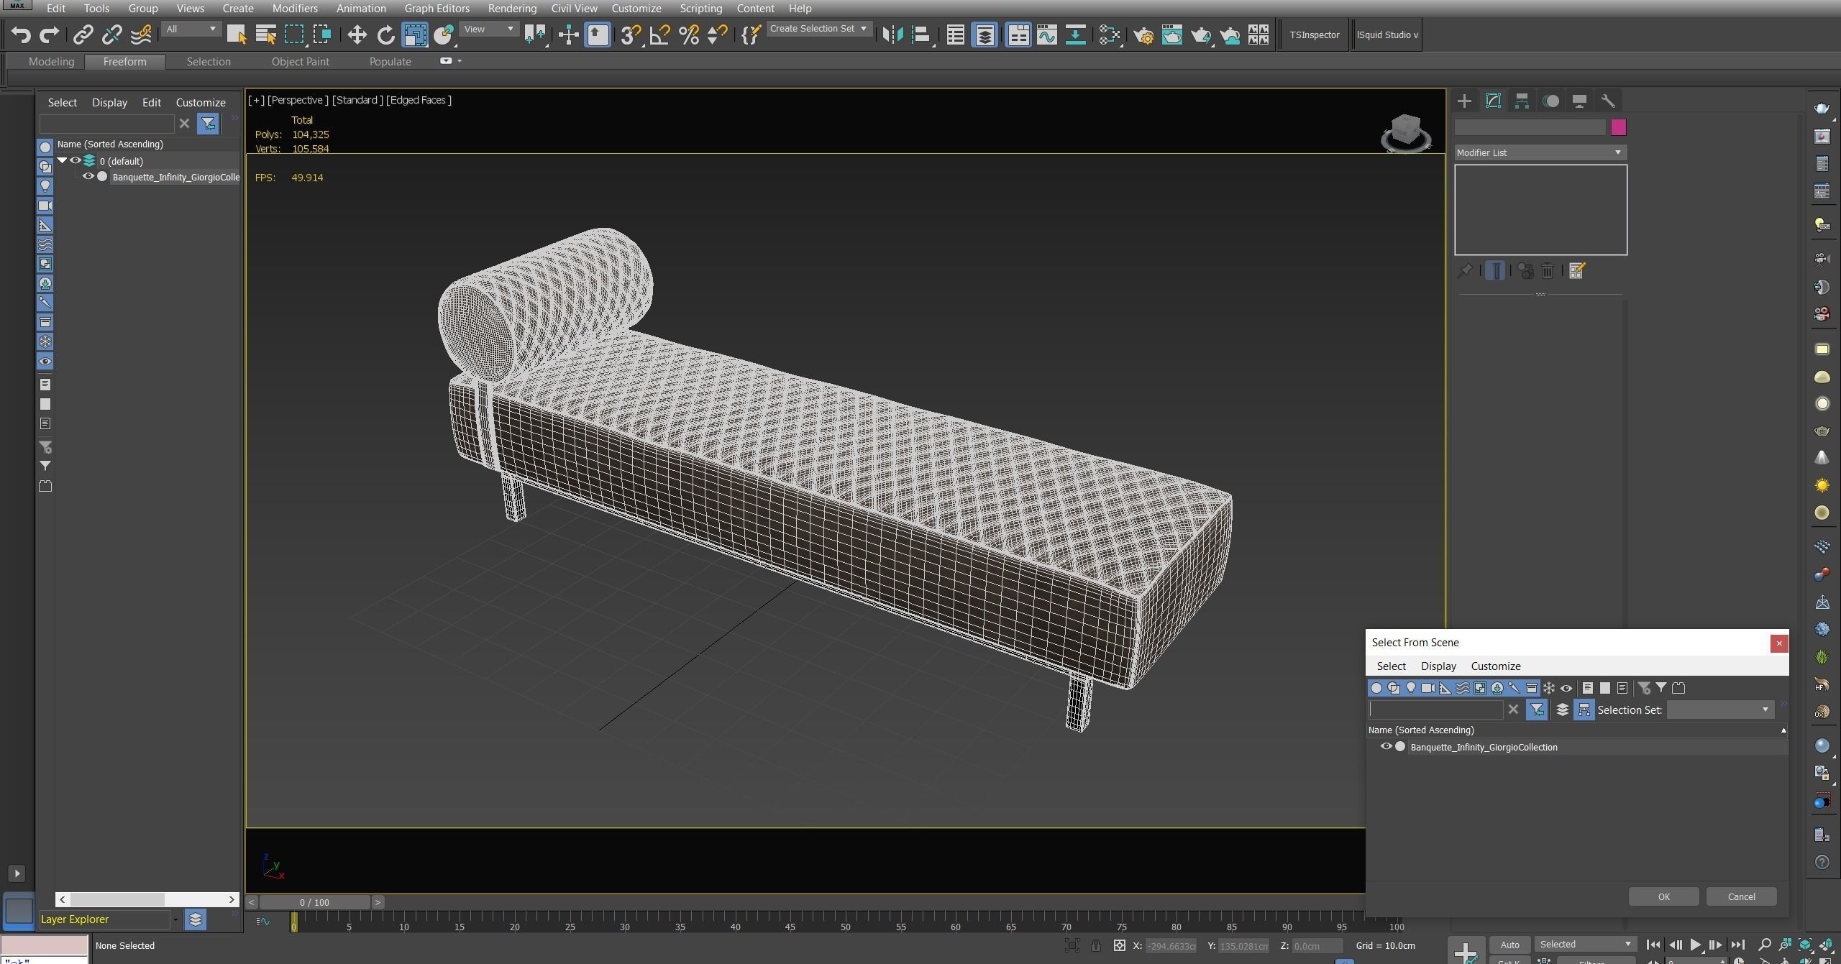This screenshot has height=964, width=1841.
Task: Toggle the Percent Snap icon
Action: [x=688, y=35]
